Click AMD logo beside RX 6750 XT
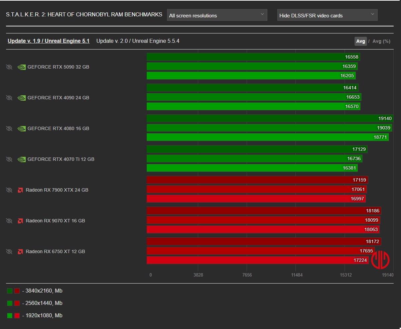Viewport: 401px width, 329px height. (x=20, y=251)
